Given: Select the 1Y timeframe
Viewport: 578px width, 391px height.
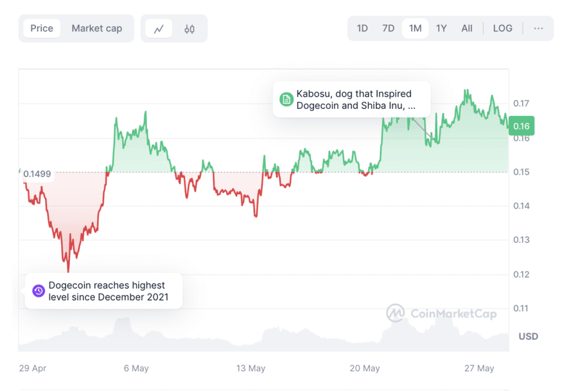Looking at the screenshot, I should [441, 28].
